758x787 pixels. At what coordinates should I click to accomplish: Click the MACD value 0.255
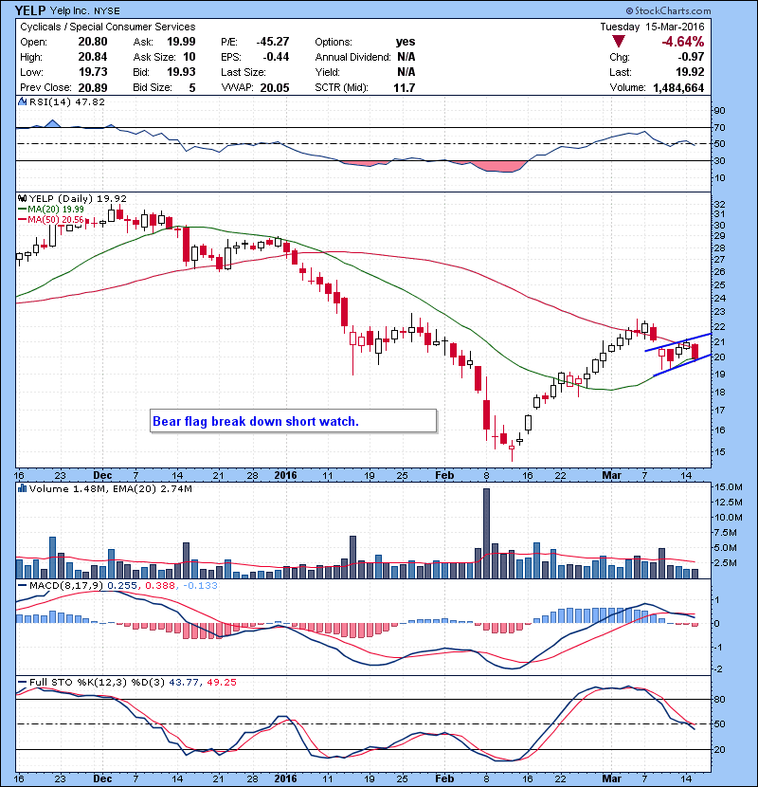tap(122, 585)
